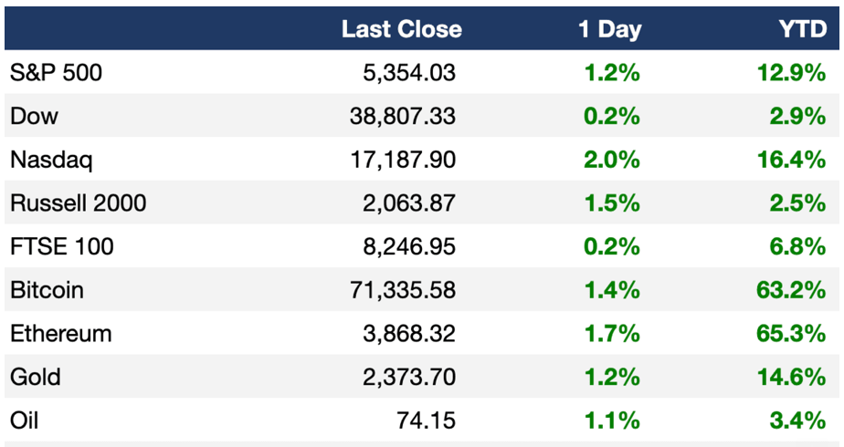Select the FTSE 100 row label

pyautogui.click(x=62, y=246)
